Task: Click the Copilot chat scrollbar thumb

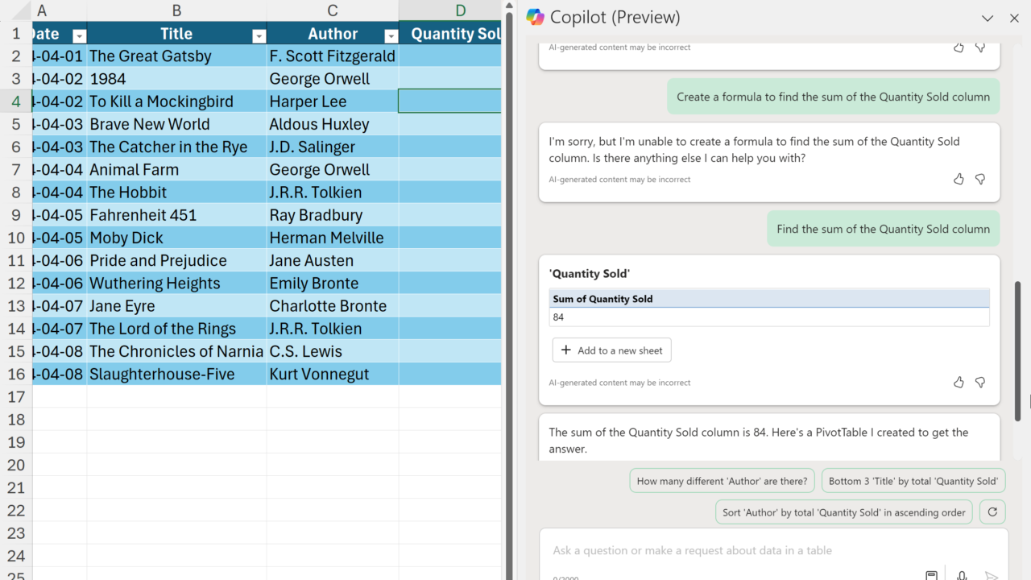Action: click(x=1017, y=350)
